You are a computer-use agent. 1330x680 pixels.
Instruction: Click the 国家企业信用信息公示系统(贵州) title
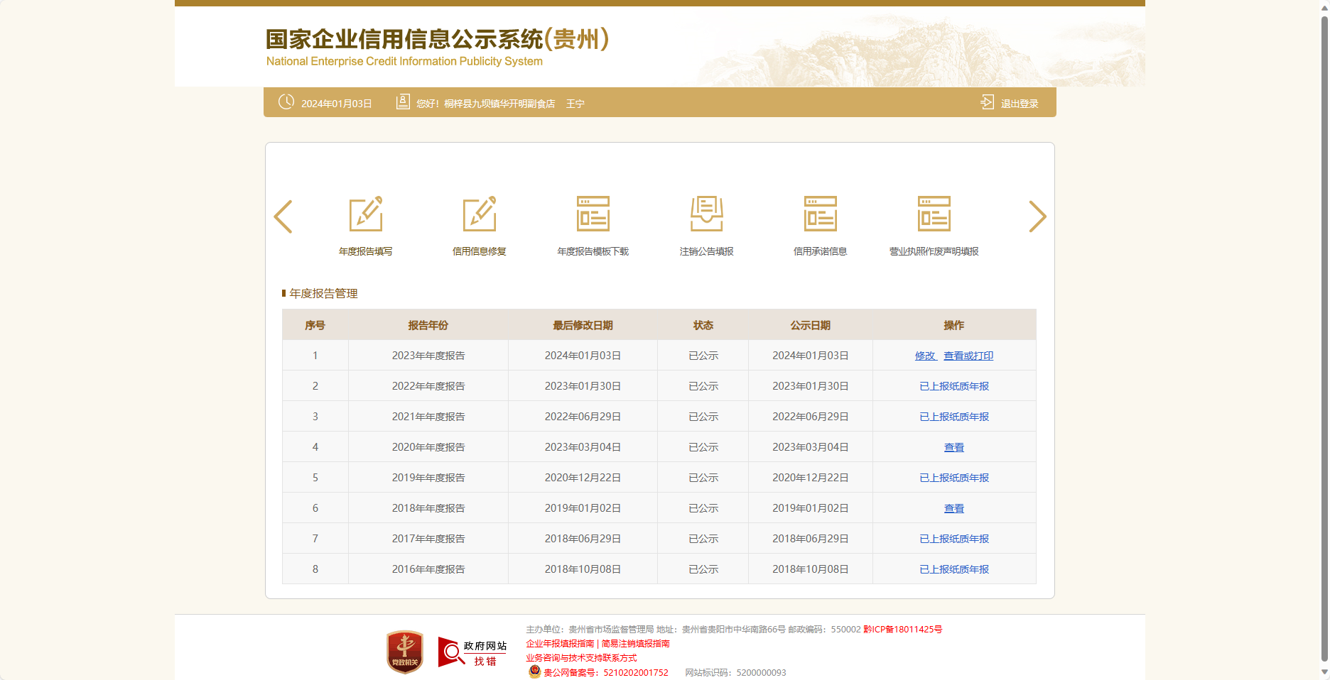(x=438, y=39)
